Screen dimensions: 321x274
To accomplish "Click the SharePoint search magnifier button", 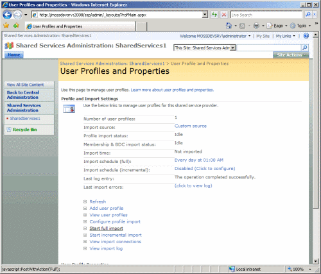I will click(305, 47).
